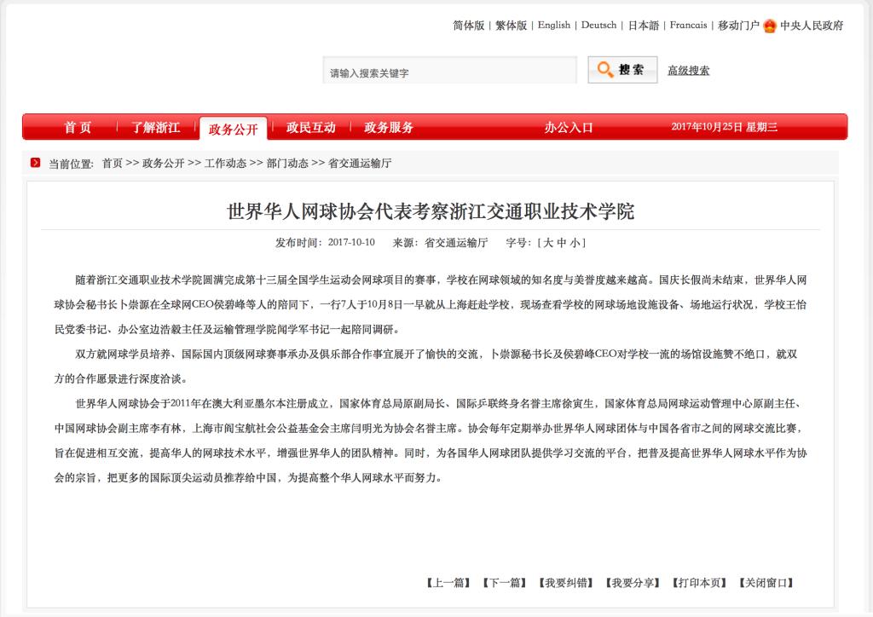Click 我要分享 share link
The width and height of the screenshot is (873, 617).
click(633, 583)
